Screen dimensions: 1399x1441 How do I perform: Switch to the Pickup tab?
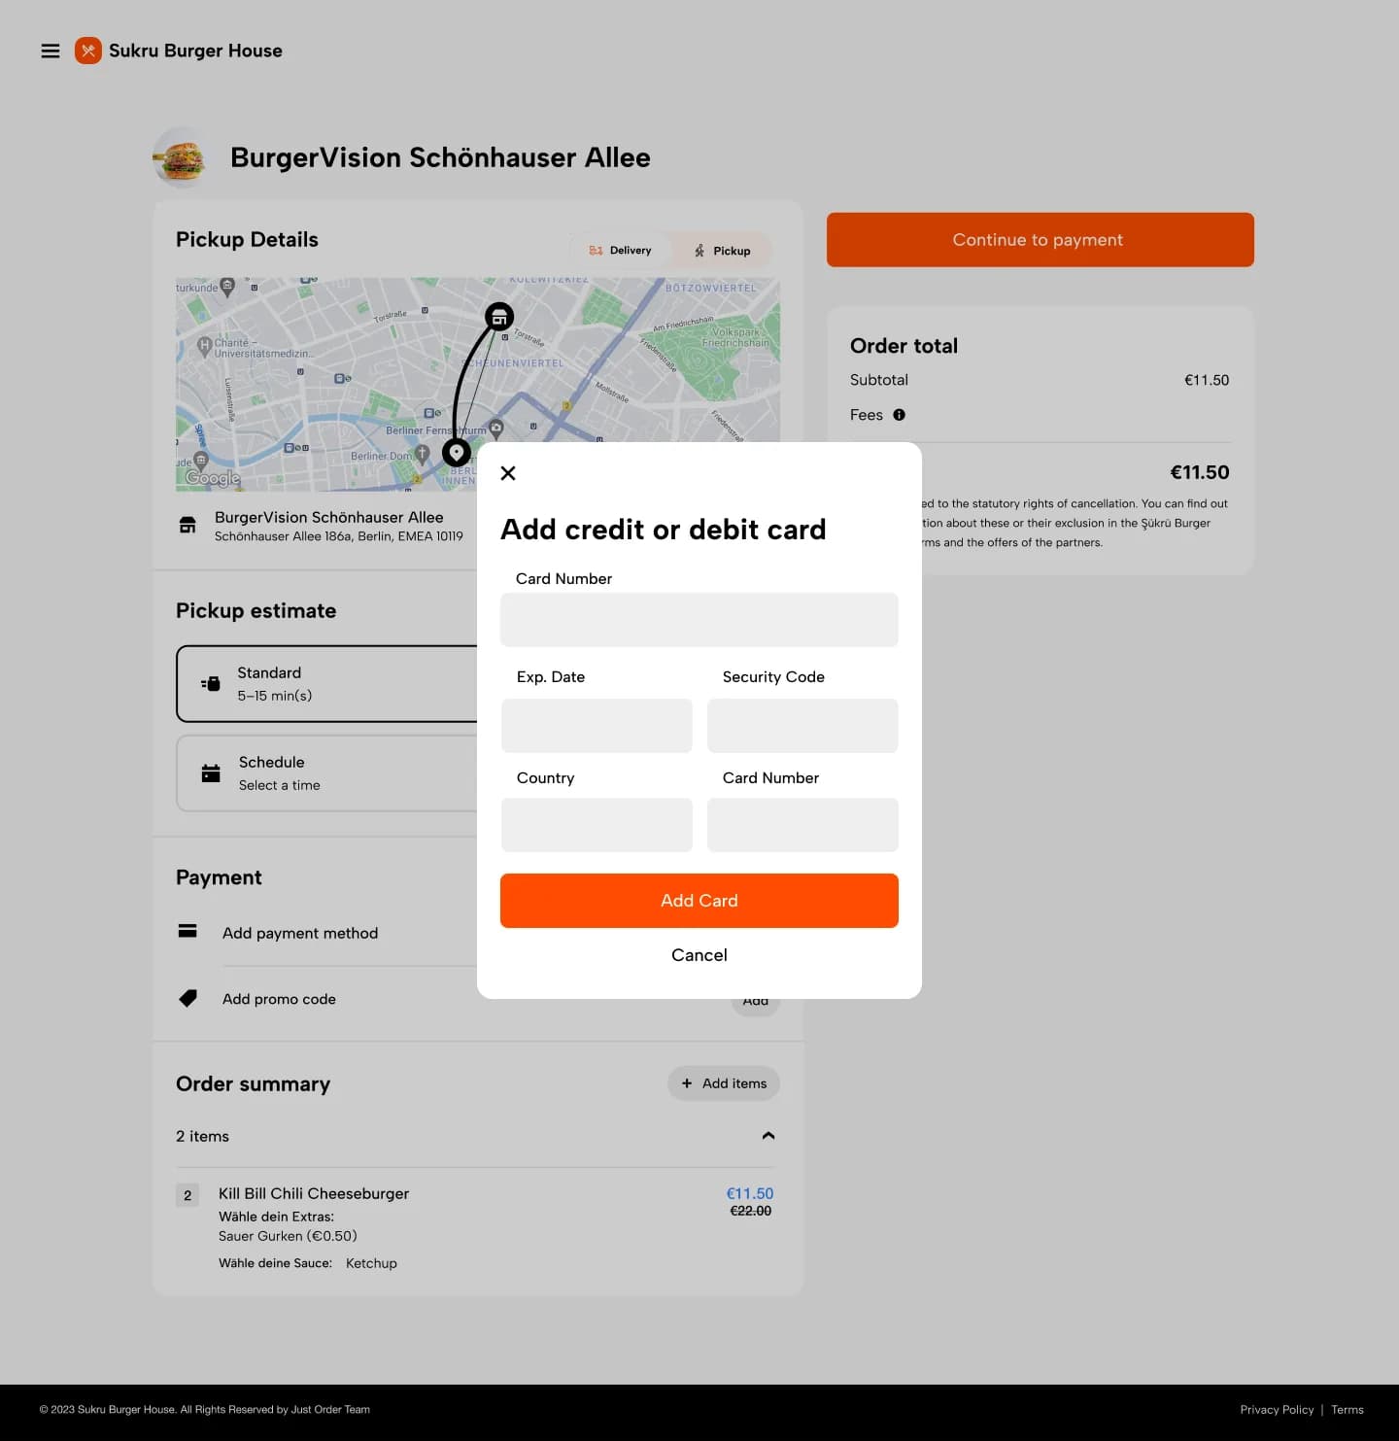(722, 251)
